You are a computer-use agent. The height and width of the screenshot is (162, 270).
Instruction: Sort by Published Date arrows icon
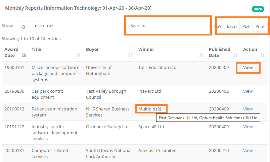coord(235,55)
